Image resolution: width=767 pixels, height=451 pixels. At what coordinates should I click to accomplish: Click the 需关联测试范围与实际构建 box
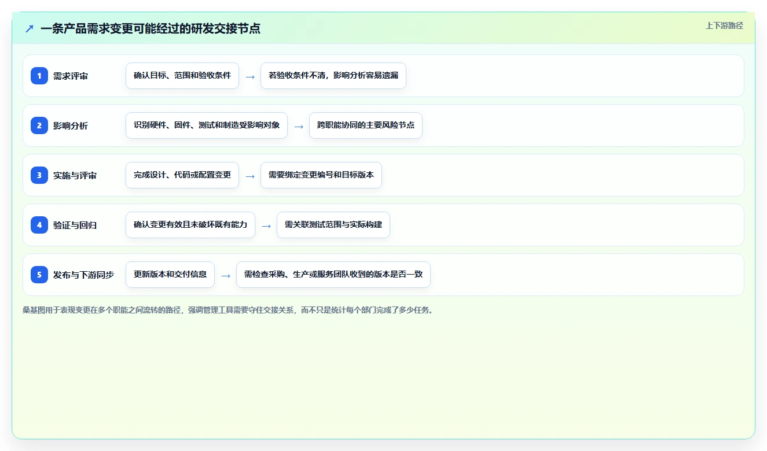[333, 225]
